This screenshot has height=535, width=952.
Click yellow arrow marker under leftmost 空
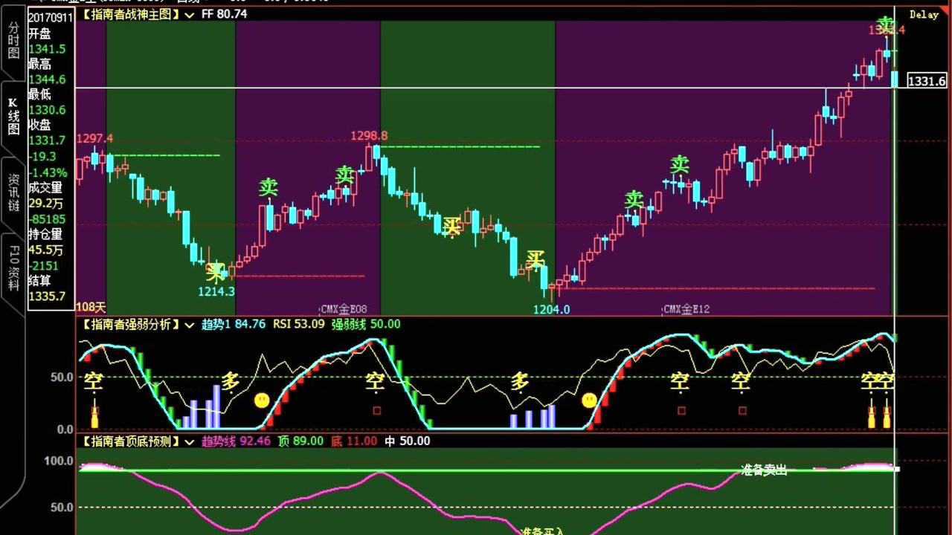point(94,416)
